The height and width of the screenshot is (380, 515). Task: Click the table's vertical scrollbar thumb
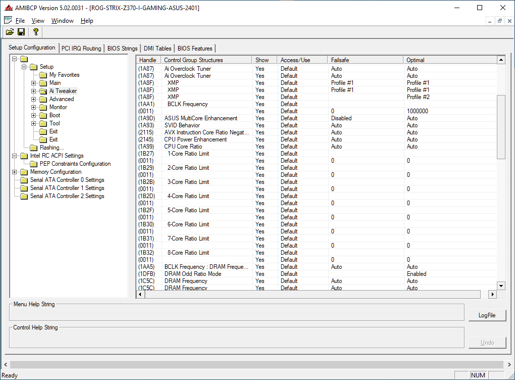tap(501, 127)
